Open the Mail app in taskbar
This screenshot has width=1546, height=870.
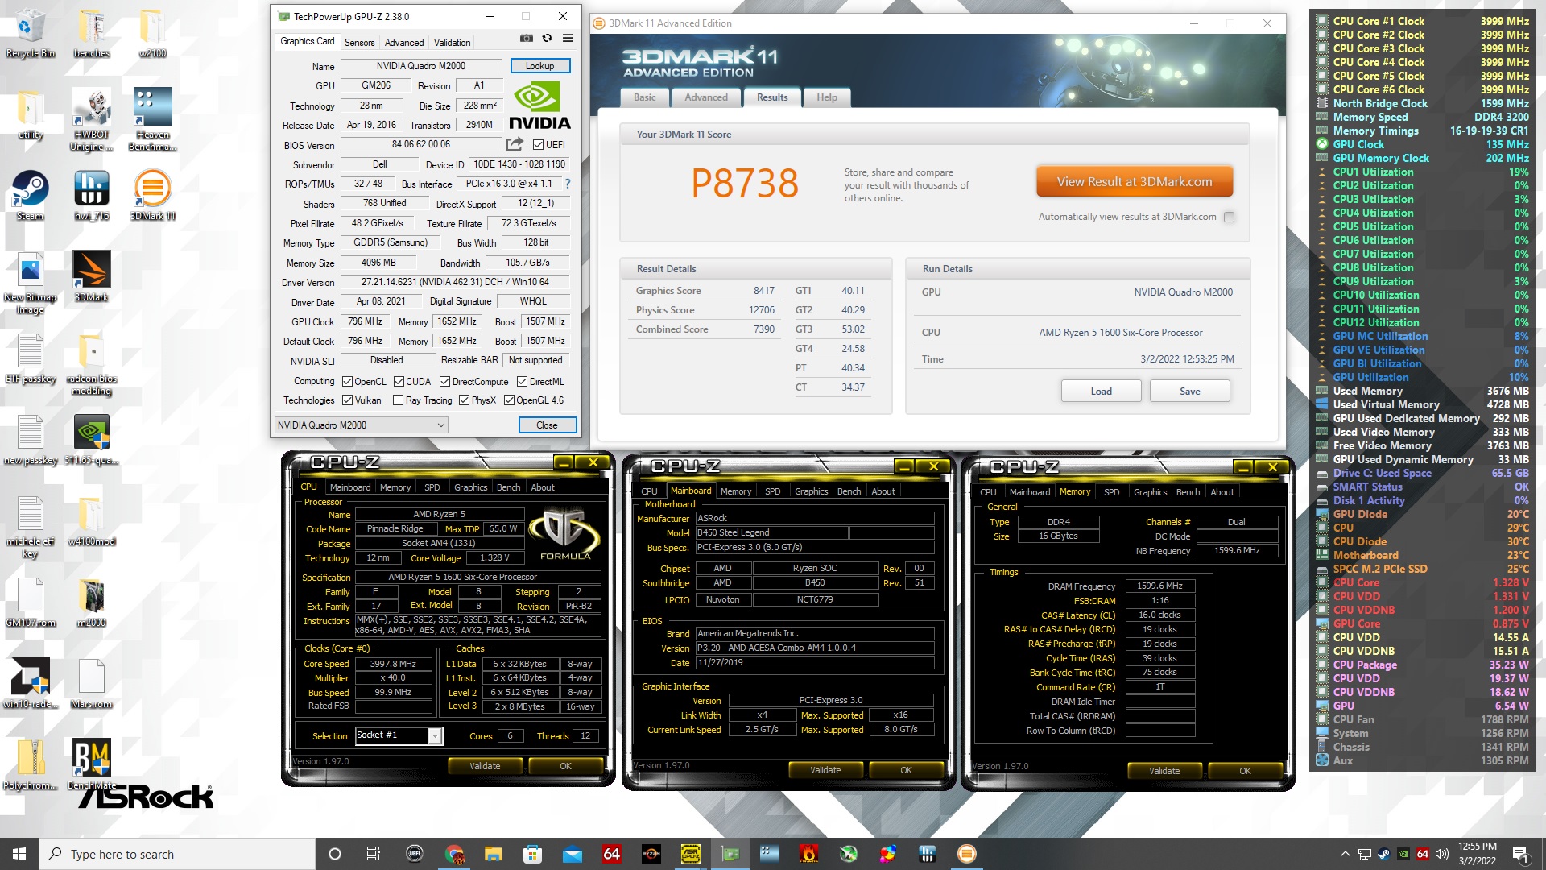(x=572, y=854)
